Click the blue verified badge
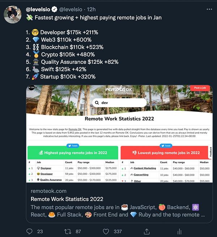 tap(54, 9)
